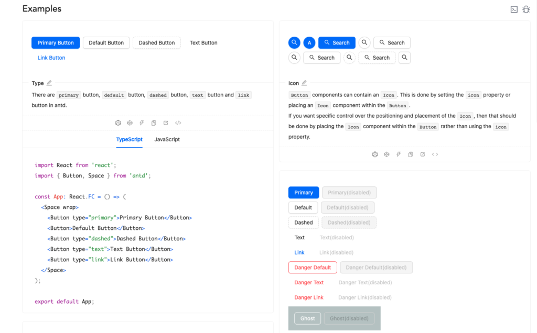Toggle debug mode with the bug icon
Screen dimensions: 537x333
[x=526, y=9]
